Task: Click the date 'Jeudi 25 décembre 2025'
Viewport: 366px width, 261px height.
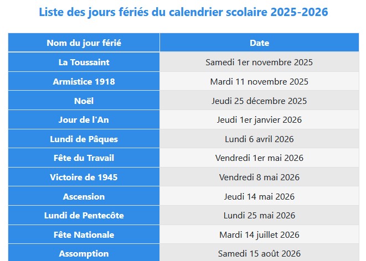Action: click(259, 101)
